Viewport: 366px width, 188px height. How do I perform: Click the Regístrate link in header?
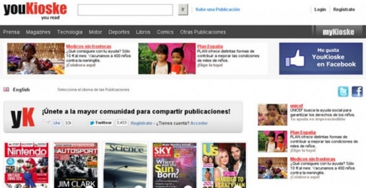click(x=344, y=10)
